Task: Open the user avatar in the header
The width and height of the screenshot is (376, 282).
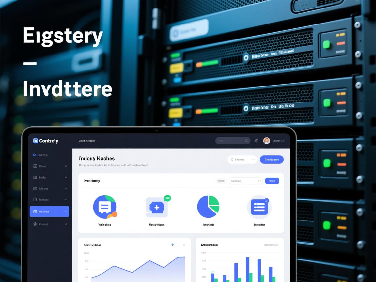Action: point(266,141)
